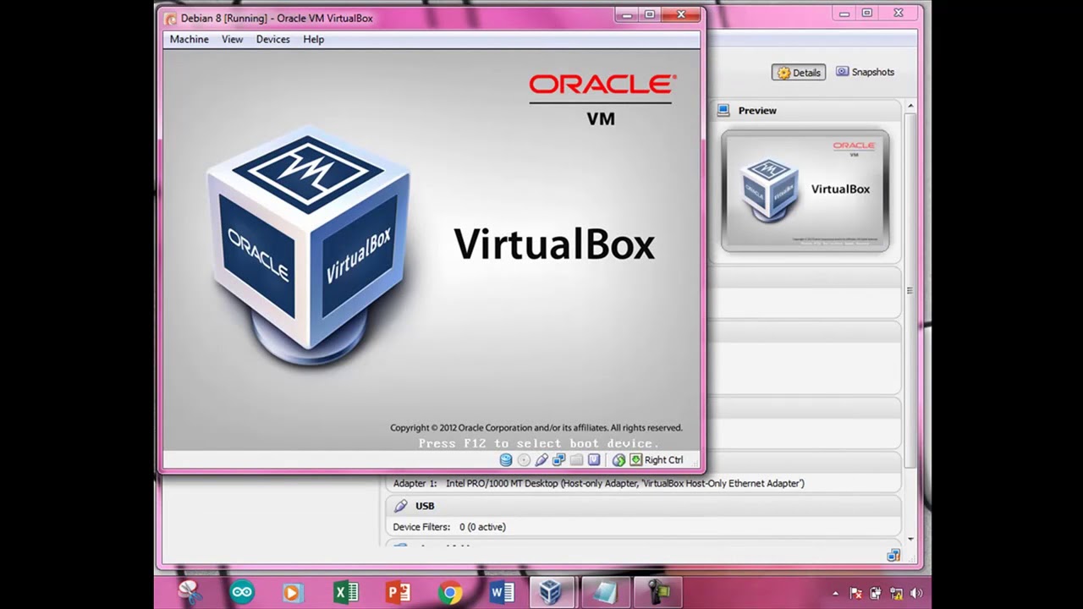Click the screen recorder taskbar icon
The height and width of the screenshot is (609, 1083).
point(657,592)
